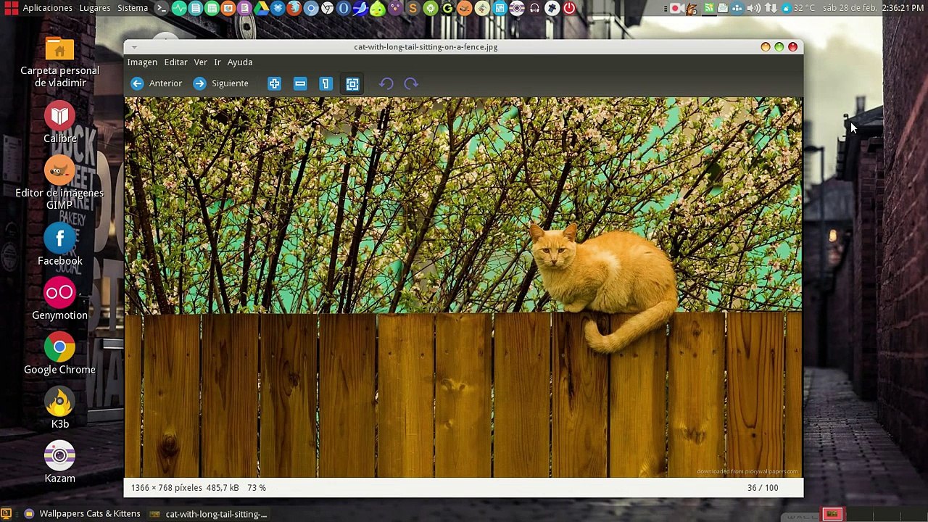
Task: Open clock showing sáb 28 de feb
Action: pos(874,8)
